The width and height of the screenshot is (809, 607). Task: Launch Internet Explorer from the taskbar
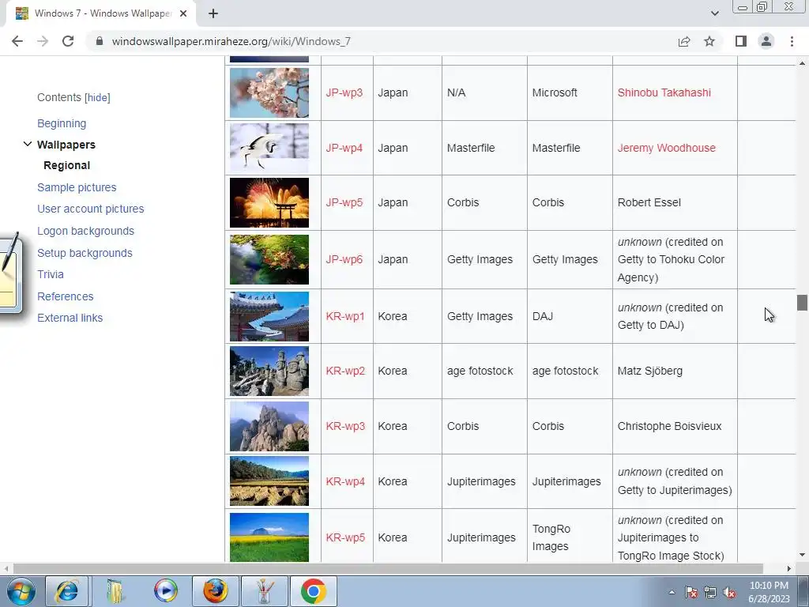pyautogui.click(x=67, y=591)
